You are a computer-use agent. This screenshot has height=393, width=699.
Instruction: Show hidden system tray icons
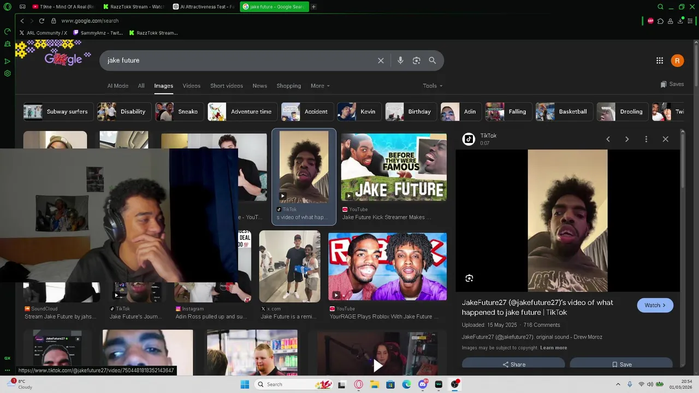[618, 384]
